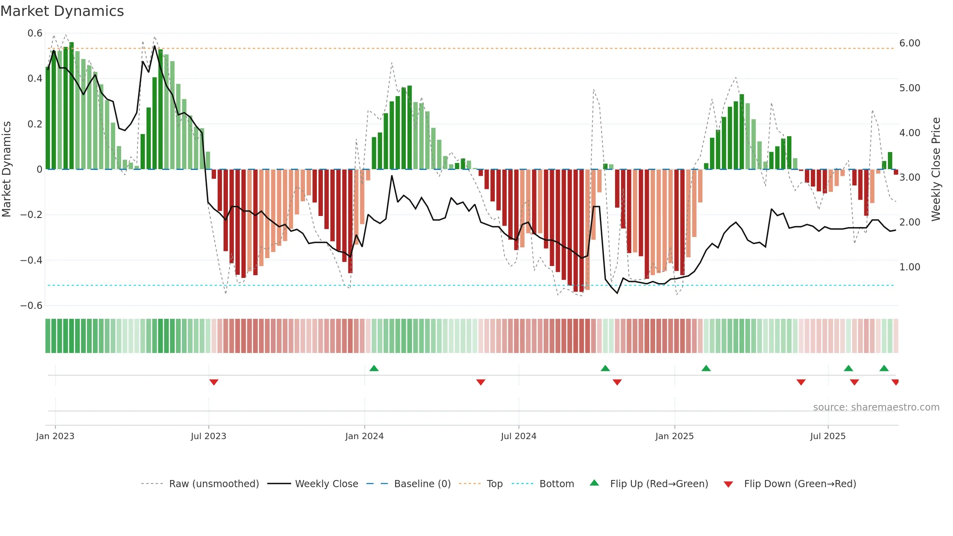Click the green Flip Up triangle right after Jul 2025

click(849, 368)
